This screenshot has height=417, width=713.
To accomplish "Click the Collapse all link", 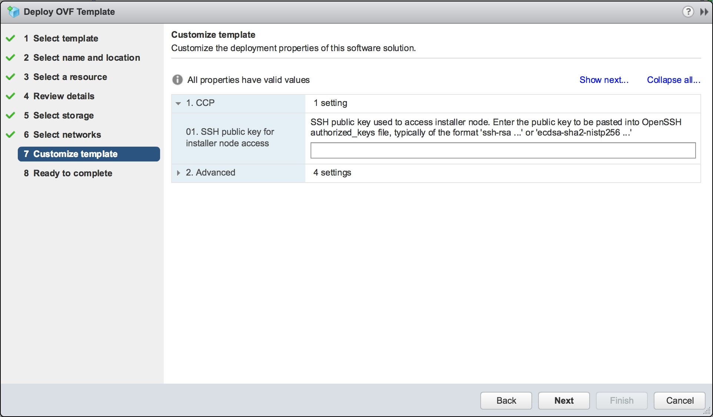I will click(673, 80).
